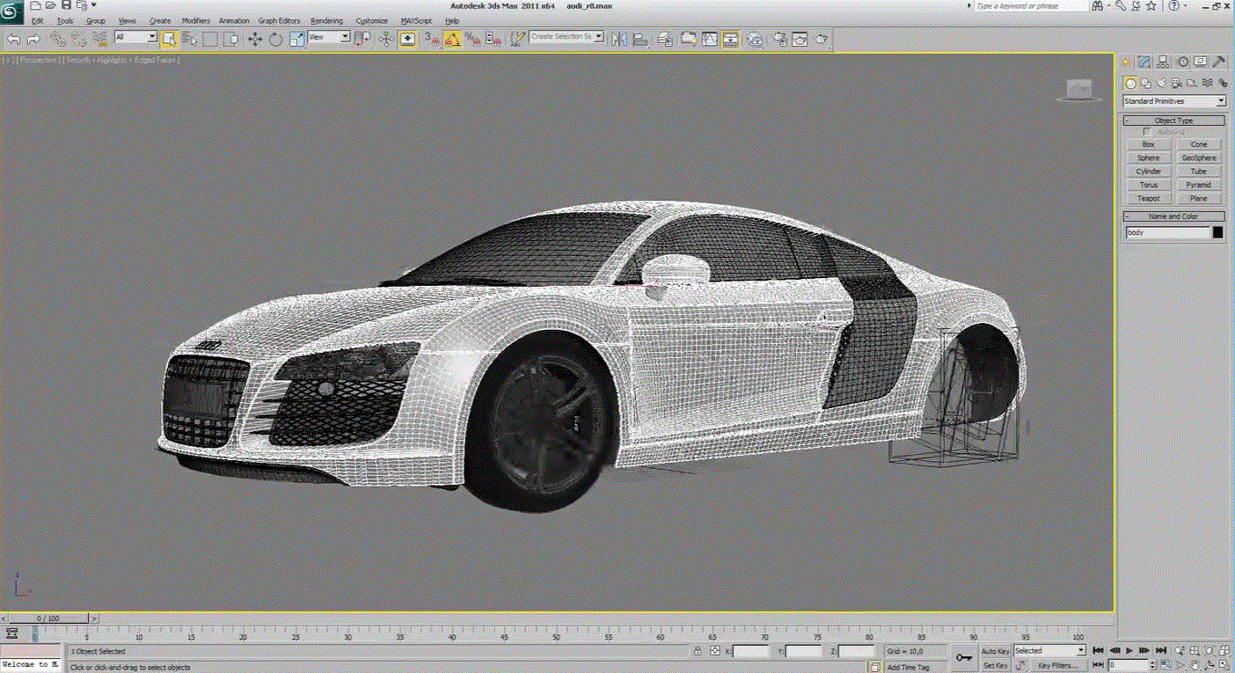This screenshot has height=673, width=1235.
Task: Open the quick access toolbar dropdown arrow
Action: [93, 5]
